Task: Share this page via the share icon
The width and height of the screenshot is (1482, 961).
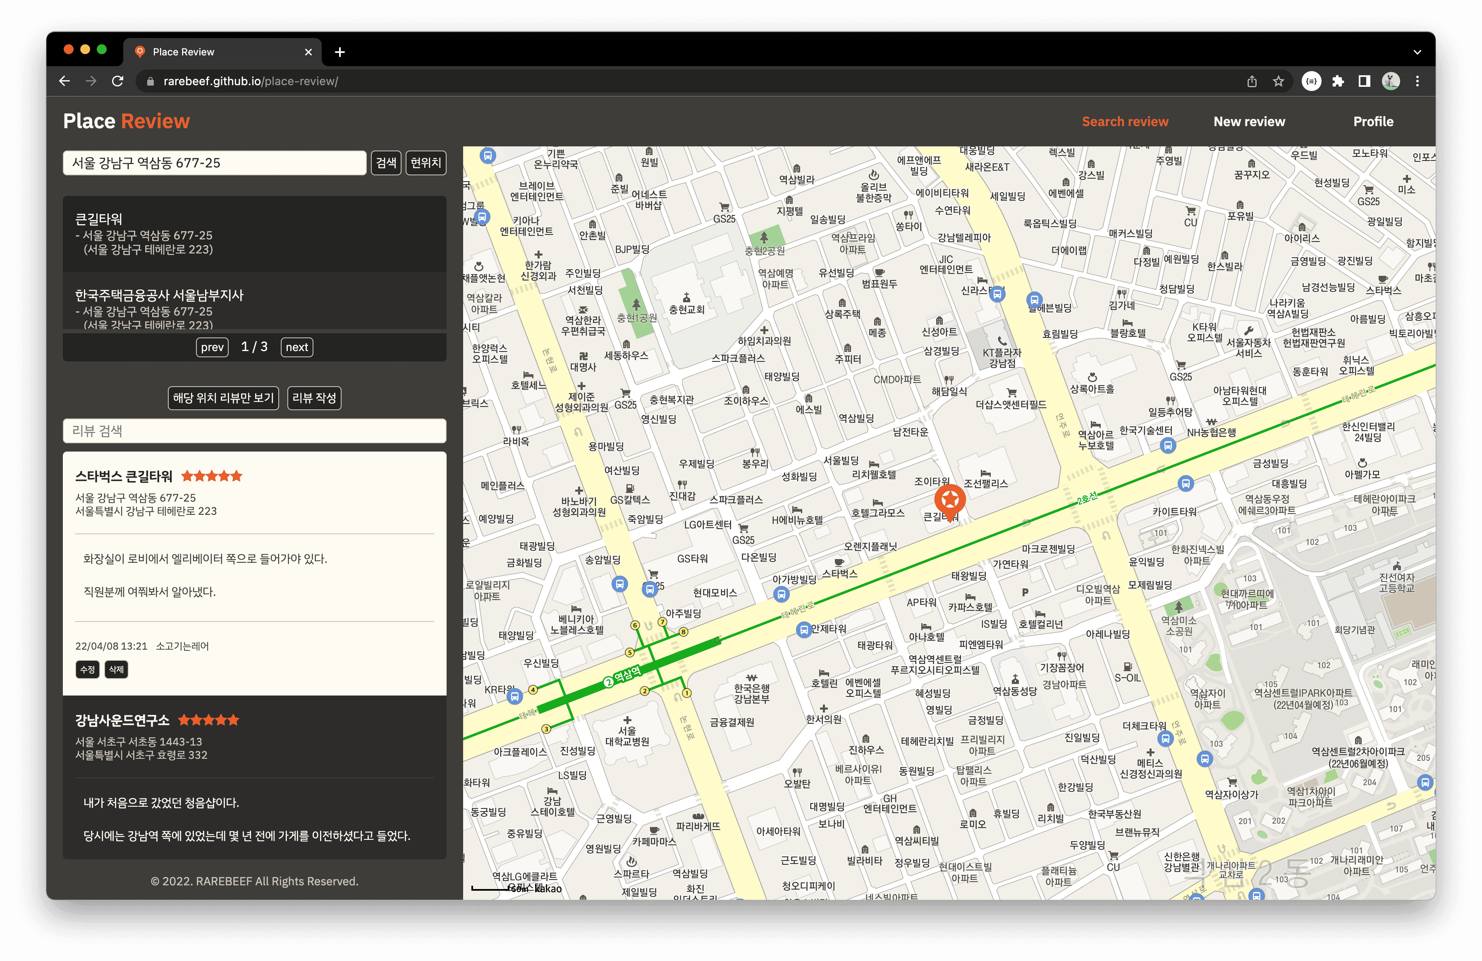Action: point(1252,81)
